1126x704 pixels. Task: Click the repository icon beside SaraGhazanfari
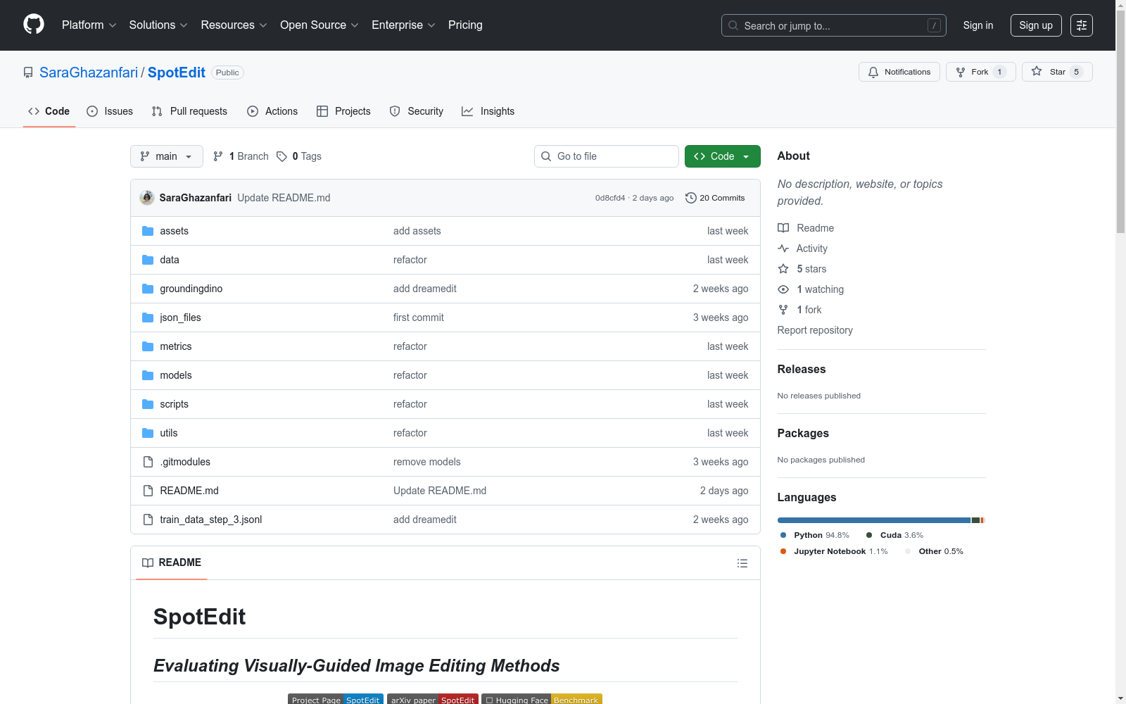click(28, 73)
